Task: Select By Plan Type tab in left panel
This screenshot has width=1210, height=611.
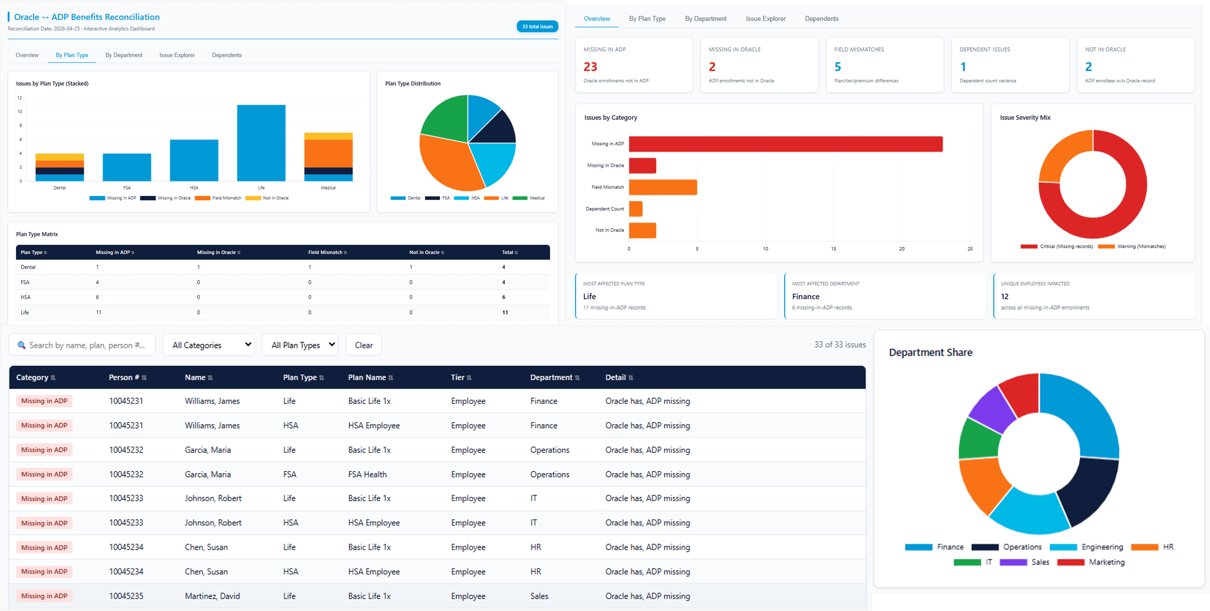Action: point(72,55)
